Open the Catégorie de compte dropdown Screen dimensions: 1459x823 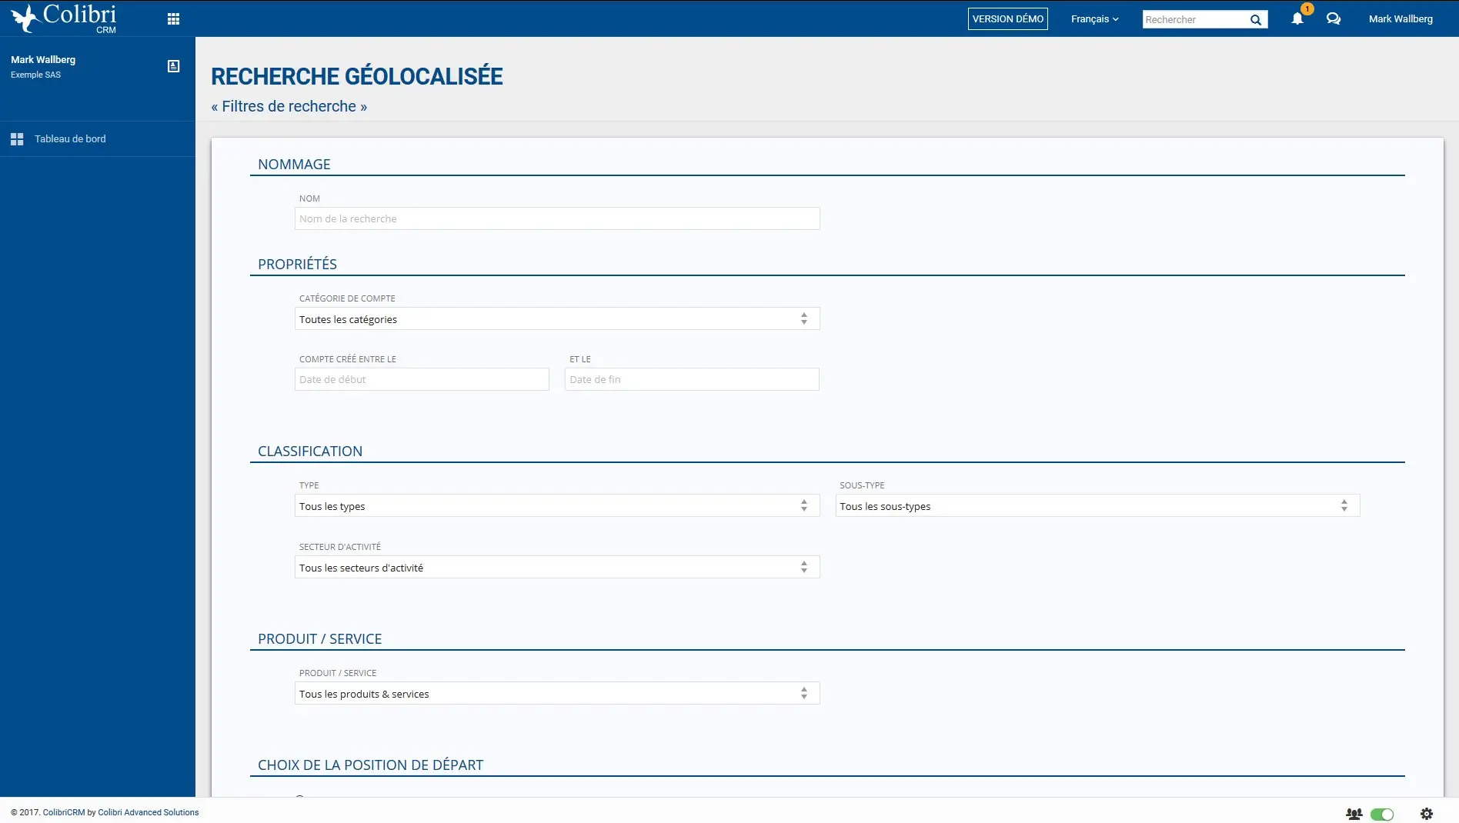[x=557, y=319]
